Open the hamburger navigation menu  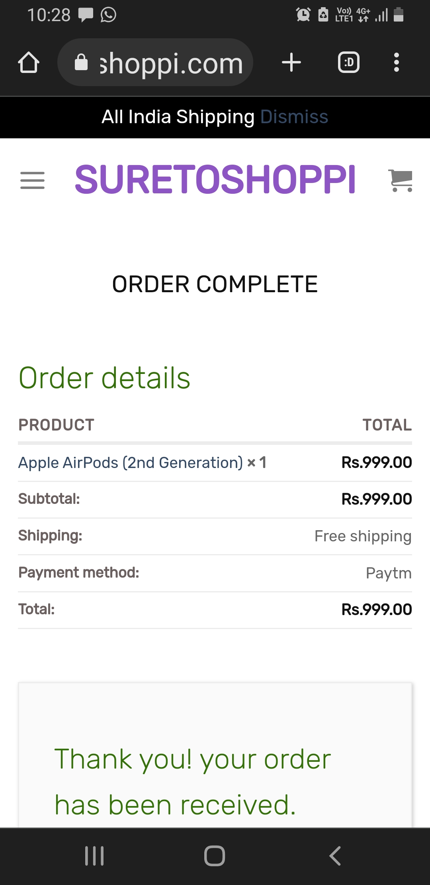[x=32, y=180]
